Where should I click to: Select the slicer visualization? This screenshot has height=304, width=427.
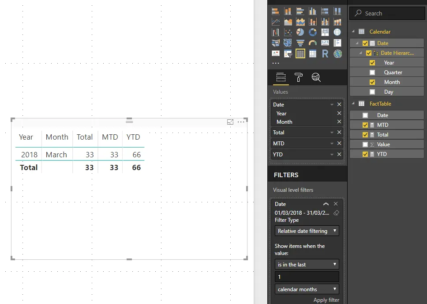click(288, 53)
